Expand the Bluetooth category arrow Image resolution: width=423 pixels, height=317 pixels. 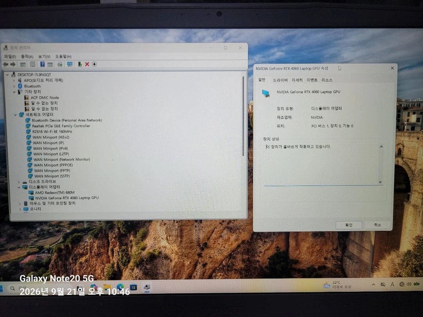[x=14, y=86]
